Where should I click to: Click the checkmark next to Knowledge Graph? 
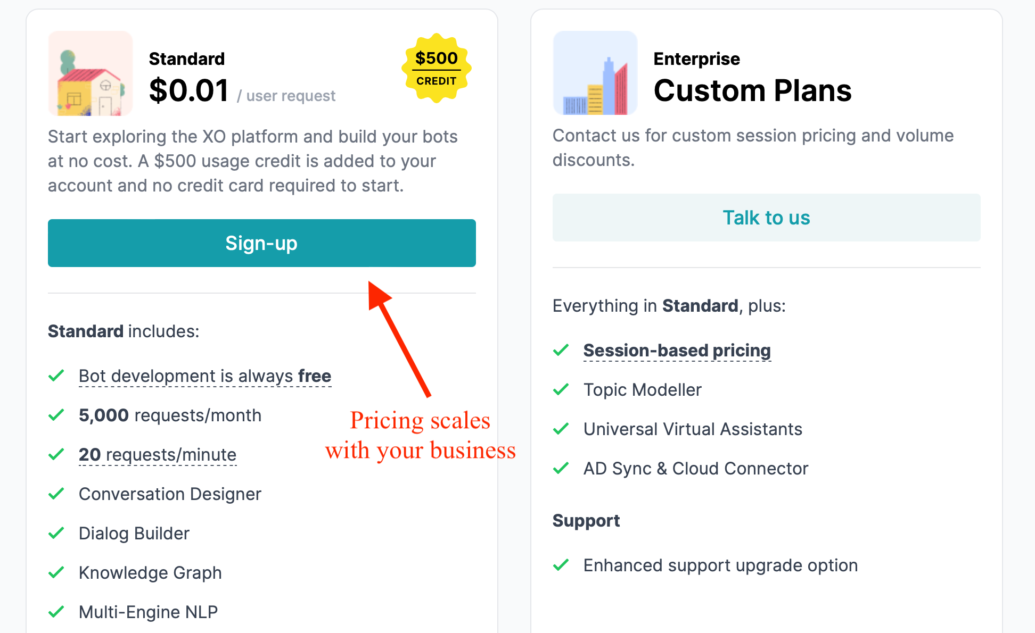click(x=56, y=572)
